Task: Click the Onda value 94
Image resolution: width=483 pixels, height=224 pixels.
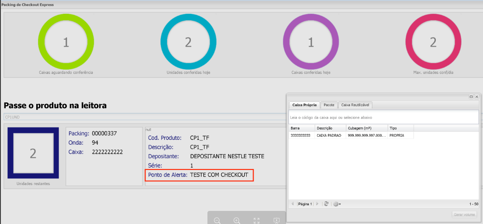Action: (95, 143)
